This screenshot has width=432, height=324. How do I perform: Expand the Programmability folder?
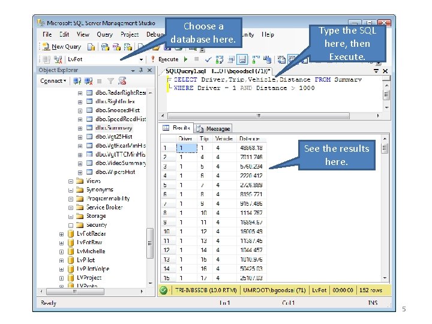pyautogui.click(x=71, y=199)
